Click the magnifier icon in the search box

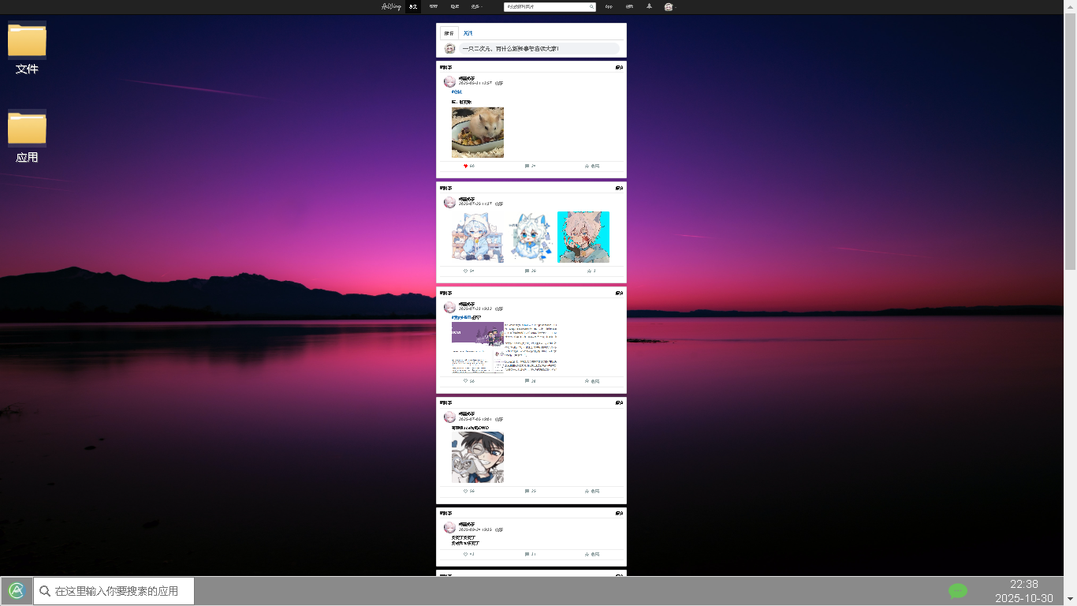pyautogui.click(x=591, y=7)
